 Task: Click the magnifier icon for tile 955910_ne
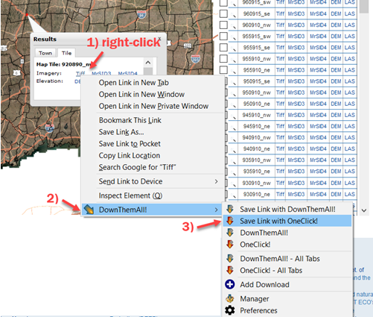[233, 71]
